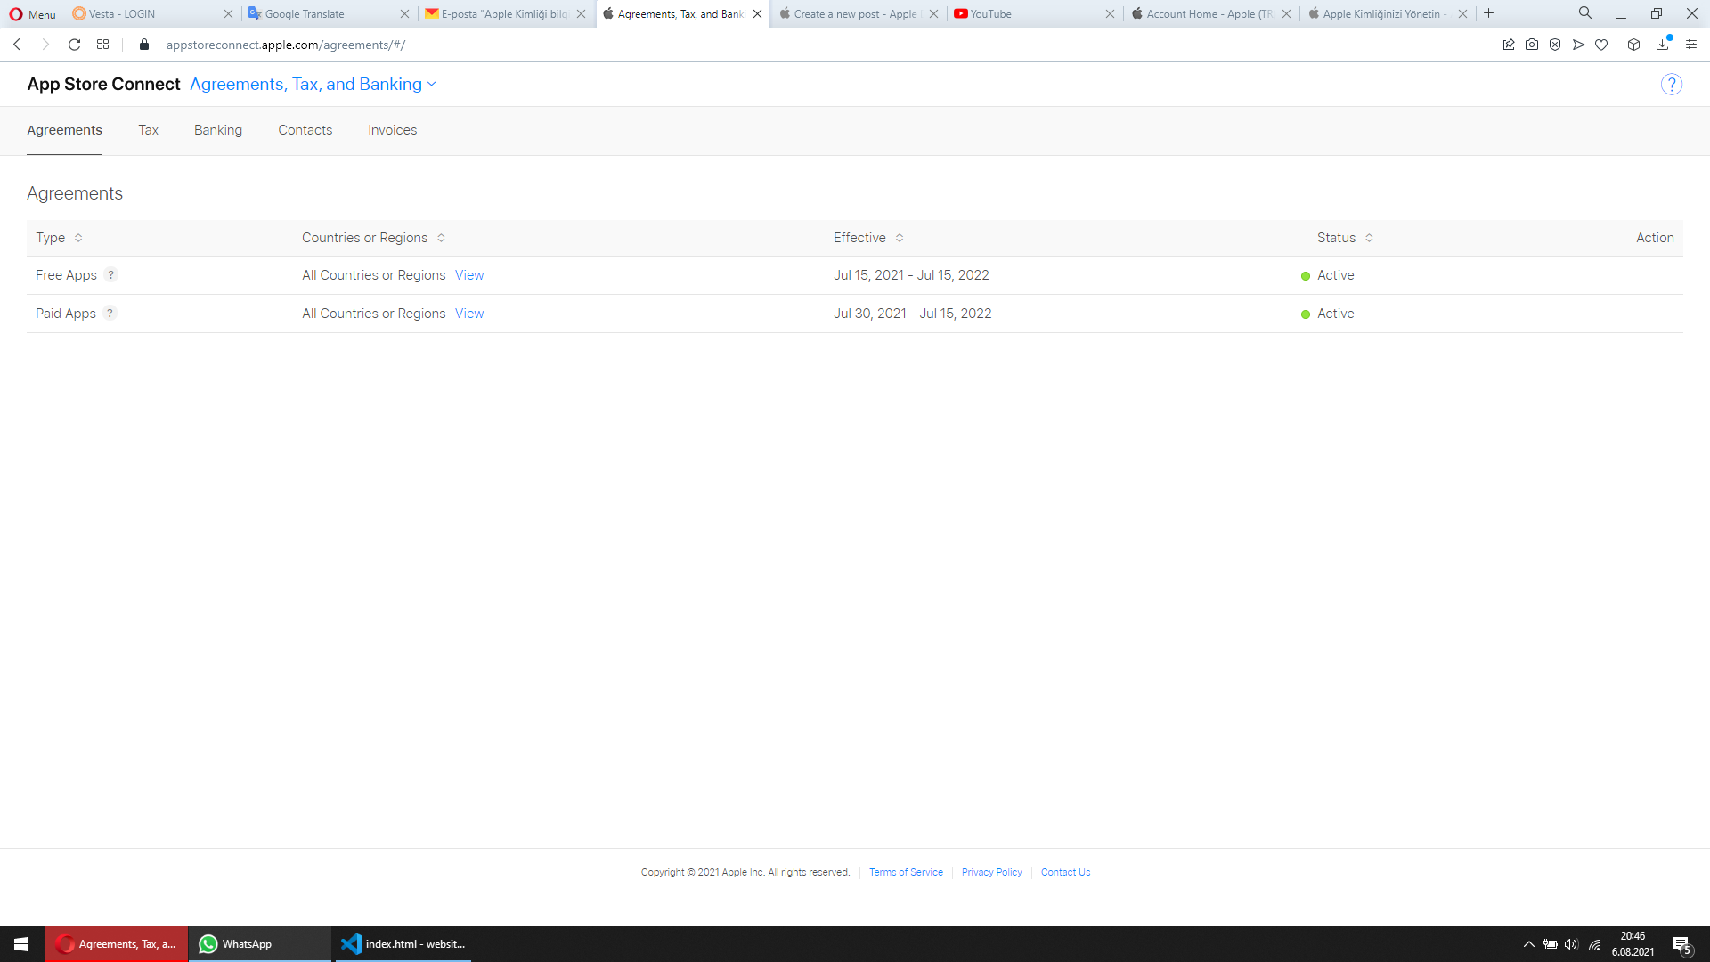Open the ad blocker shield icon
The image size is (1710, 962).
(x=1555, y=45)
